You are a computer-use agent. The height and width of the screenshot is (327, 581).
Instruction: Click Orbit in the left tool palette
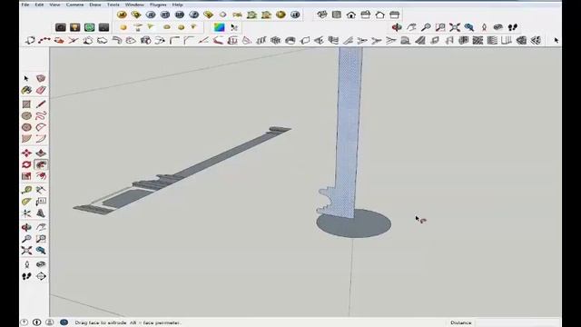[26, 227]
